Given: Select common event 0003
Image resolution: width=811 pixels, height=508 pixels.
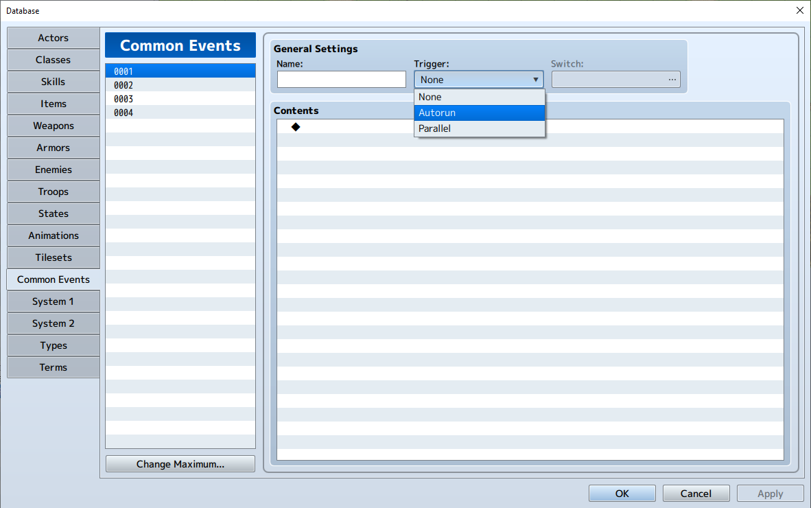Looking at the screenshot, I should coord(180,98).
